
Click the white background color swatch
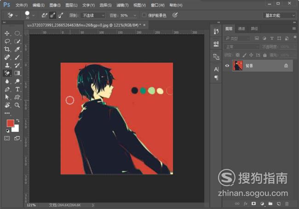coord(16,129)
